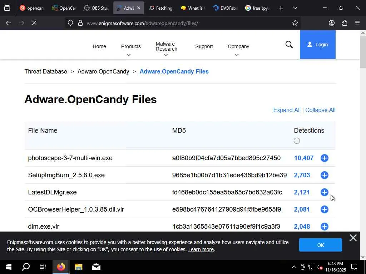Open the Support menu item
366x274 pixels.
pyautogui.click(x=204, y=46)
